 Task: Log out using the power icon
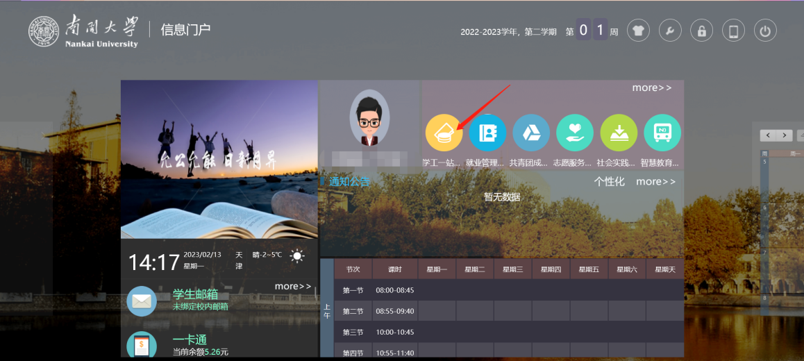tap(765, 31)
